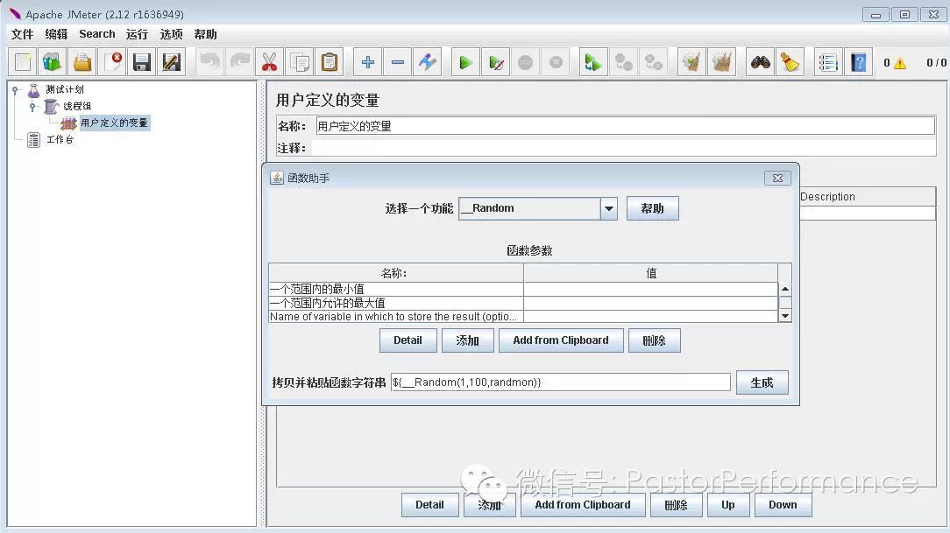Click the Undo arrow icon
Screen dimensions: 950x533
pyautogui.click(x=209, y=62)
